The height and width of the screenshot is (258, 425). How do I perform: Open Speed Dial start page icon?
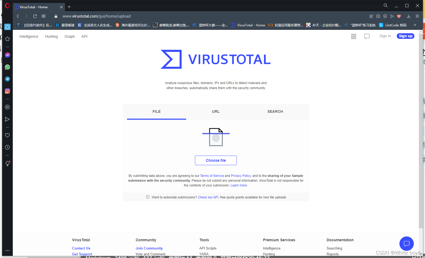click(44, 16)
